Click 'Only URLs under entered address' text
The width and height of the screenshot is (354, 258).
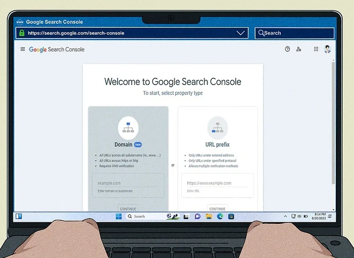211,155
